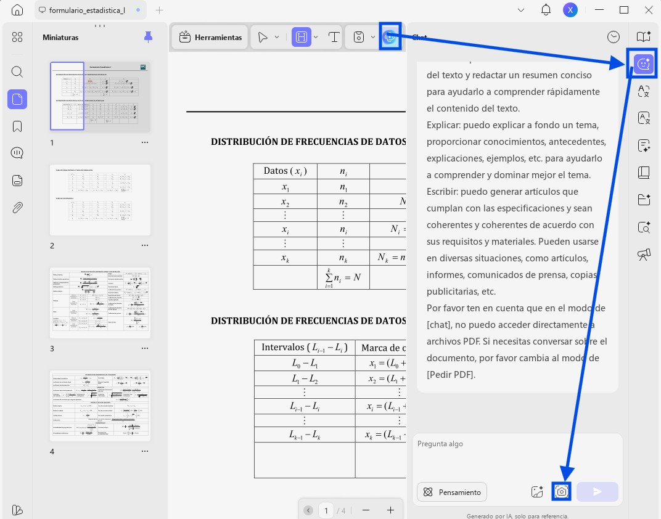Click the zoom in plus button
661x519 pixels.
click(390, 510)
